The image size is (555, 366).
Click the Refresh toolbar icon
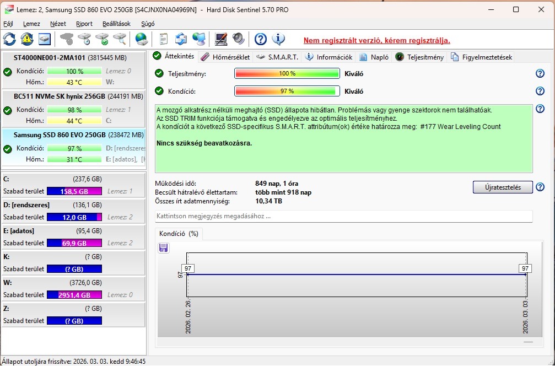coord(9,39)
